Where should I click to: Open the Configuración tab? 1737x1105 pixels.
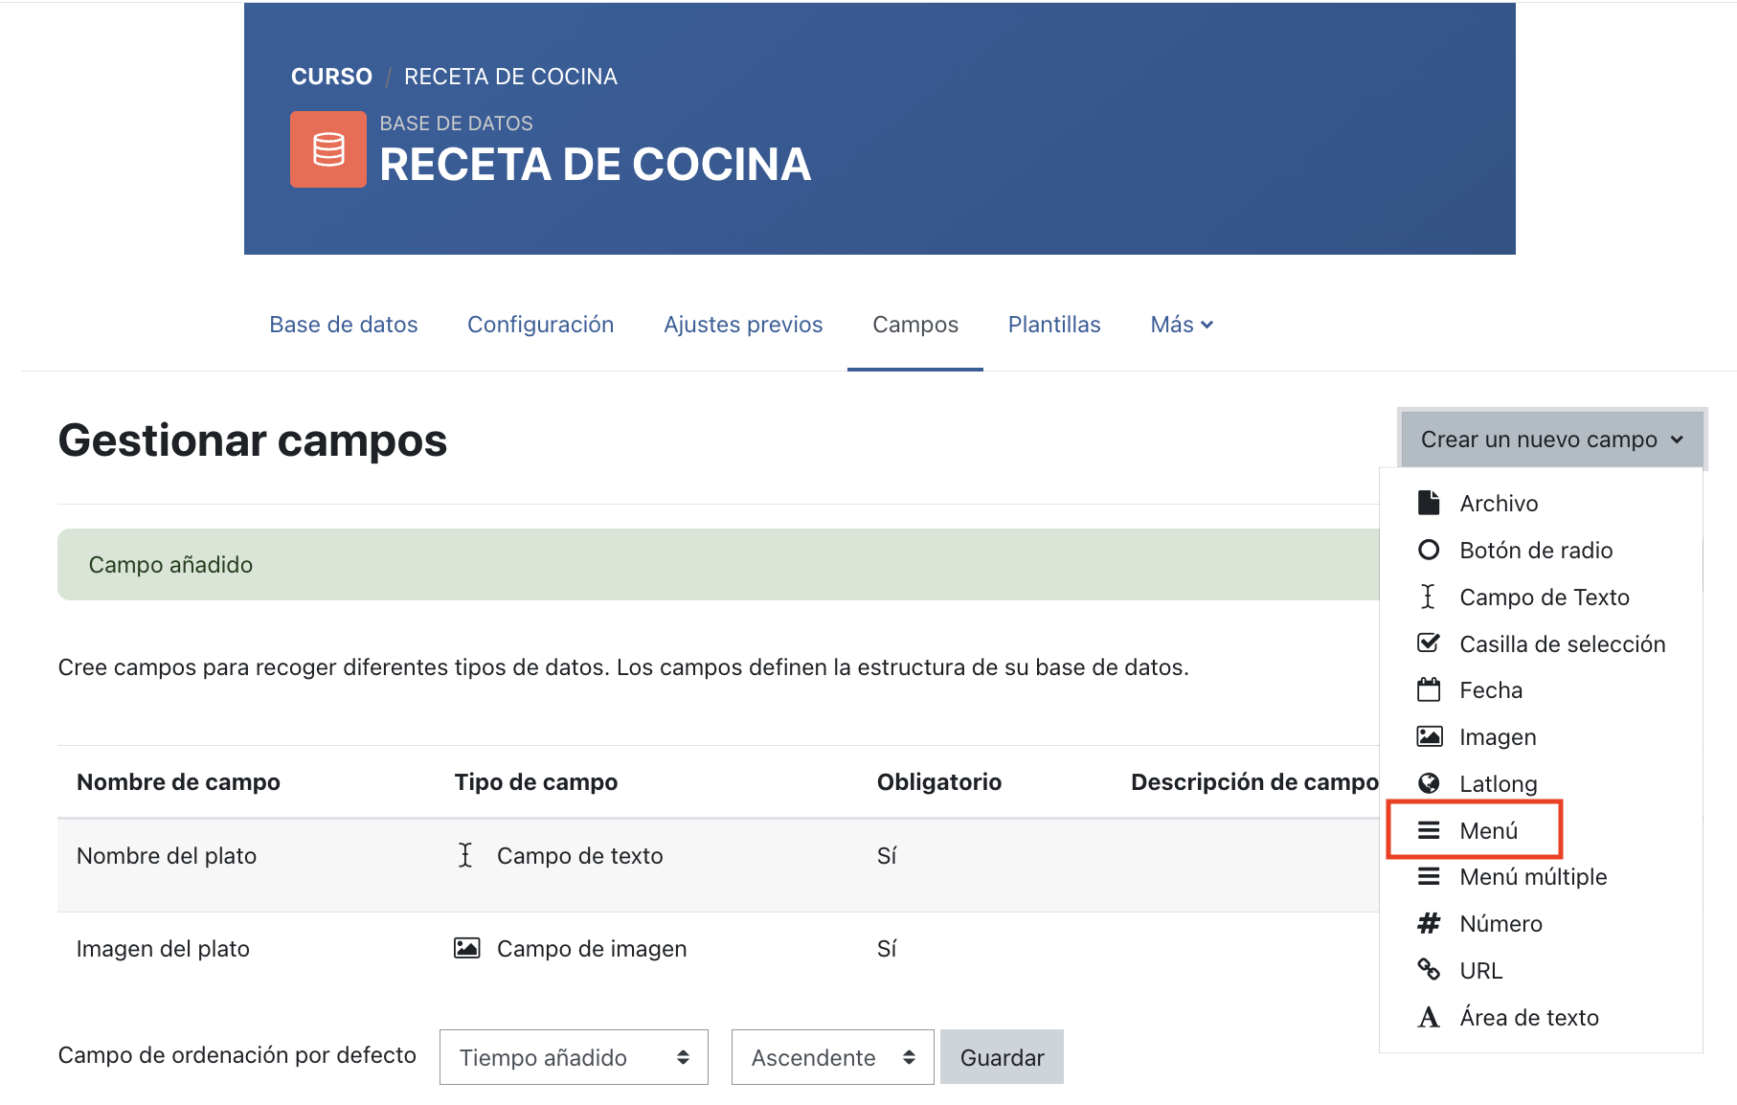(541, 325)
